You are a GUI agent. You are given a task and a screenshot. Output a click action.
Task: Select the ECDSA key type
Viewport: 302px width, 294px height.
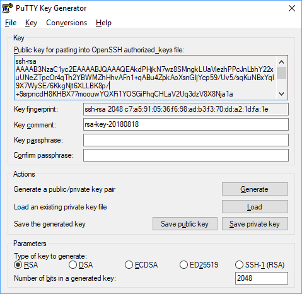coord(141,265)
